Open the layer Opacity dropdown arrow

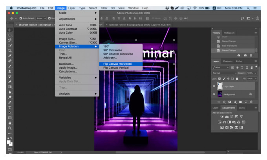pos(256,73)
